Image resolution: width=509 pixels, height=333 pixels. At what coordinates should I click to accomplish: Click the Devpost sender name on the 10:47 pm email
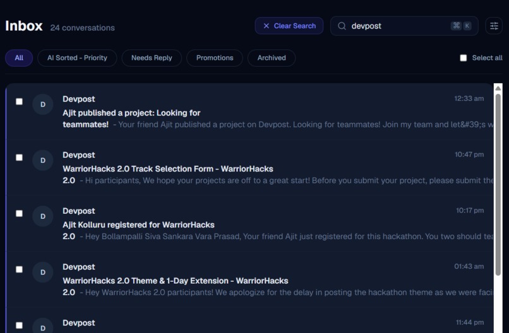(x=79, y=155)
